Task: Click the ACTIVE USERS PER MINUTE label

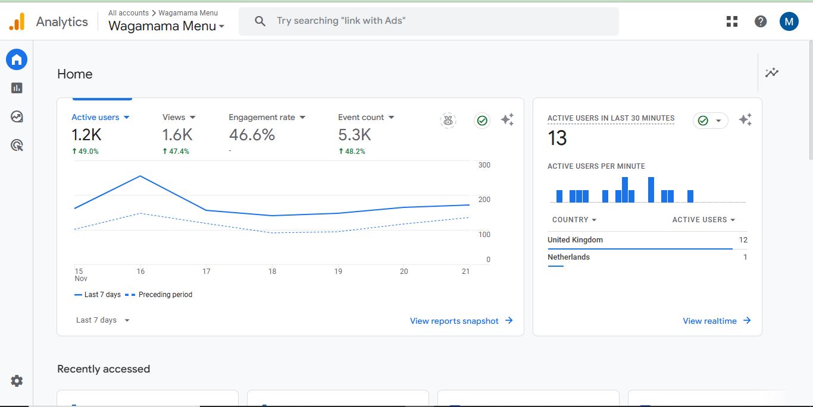Action: (596, 166)
